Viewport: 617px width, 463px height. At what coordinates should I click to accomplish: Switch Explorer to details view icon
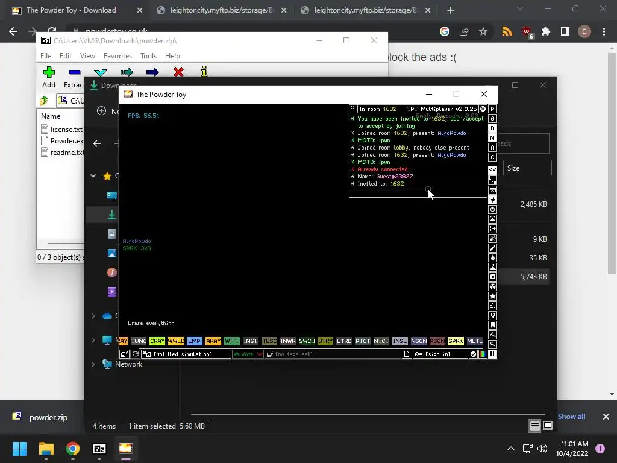tap(534, 426)
